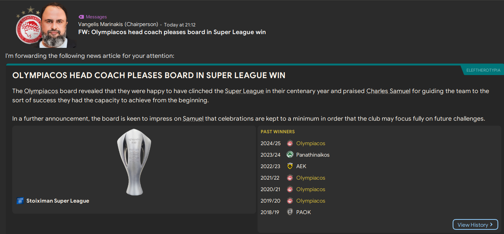
Task: Open the View History button
Action: pos(475,225)
